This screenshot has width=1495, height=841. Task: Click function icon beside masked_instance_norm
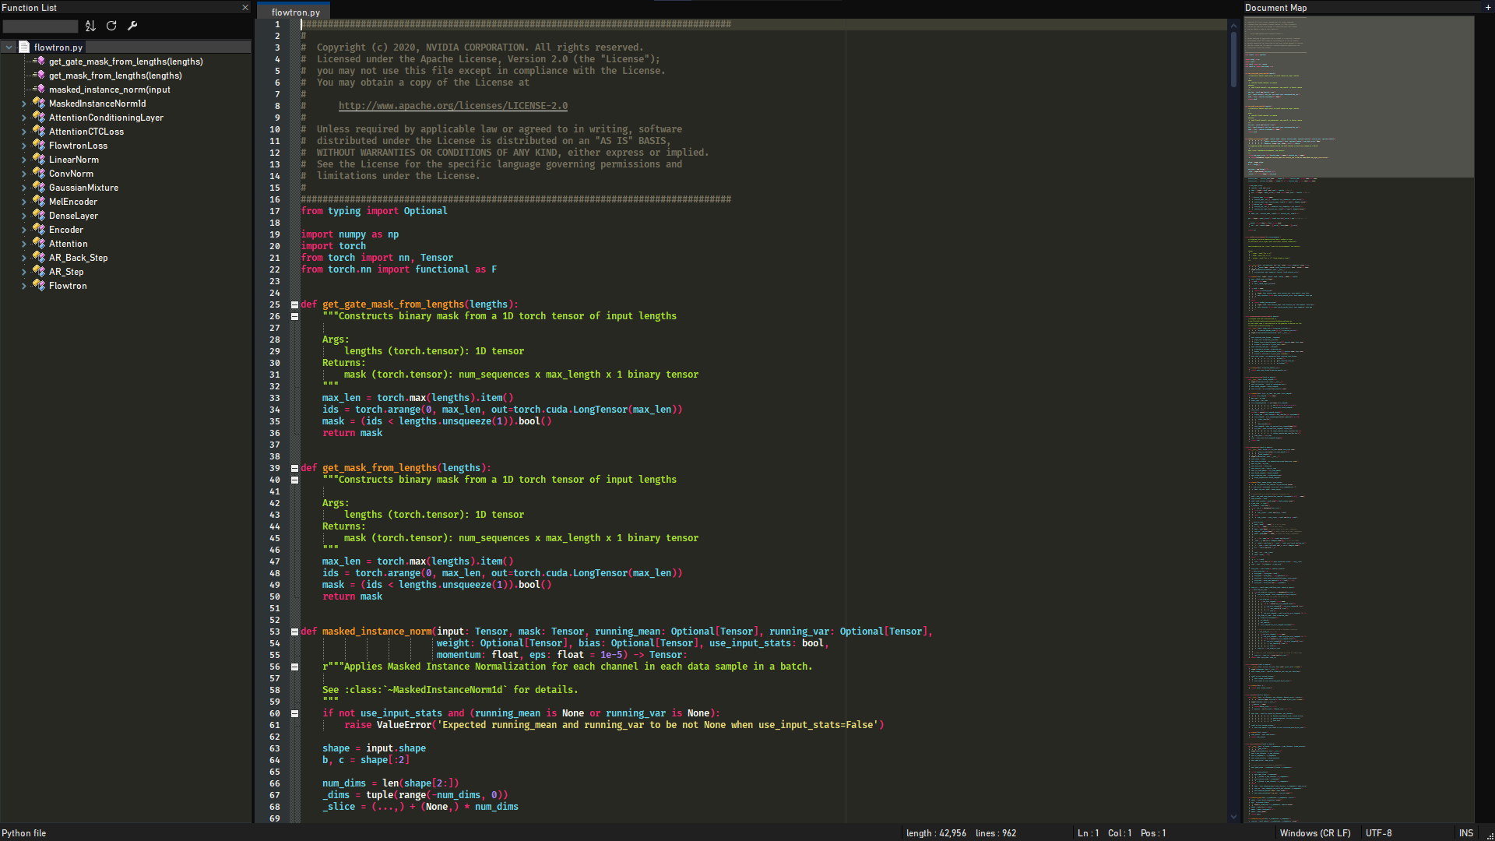(x=39, y=90)
